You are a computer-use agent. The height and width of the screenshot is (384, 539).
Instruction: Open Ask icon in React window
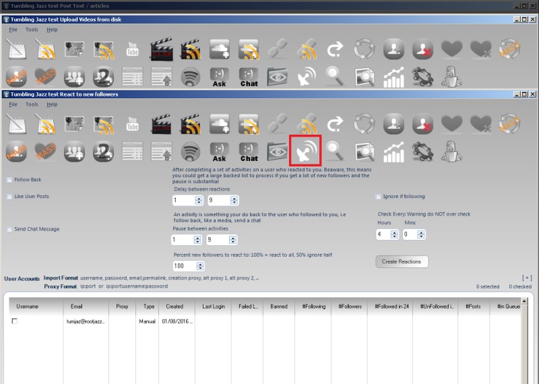(x=220, y=152)
